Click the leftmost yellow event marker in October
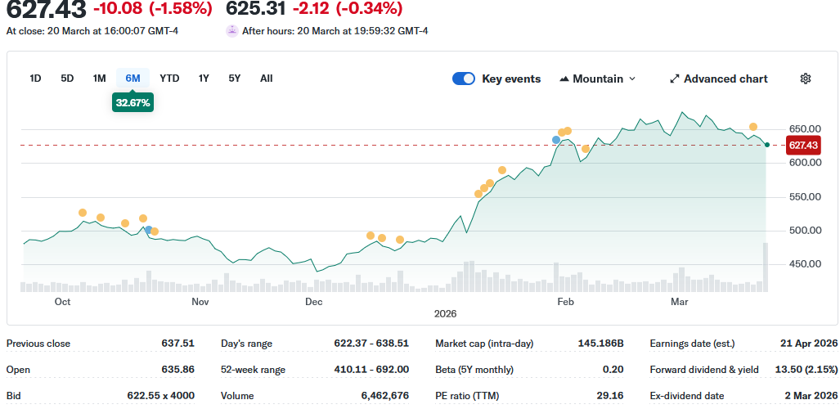This screenshot has width=840, height=409. [83, 213]
